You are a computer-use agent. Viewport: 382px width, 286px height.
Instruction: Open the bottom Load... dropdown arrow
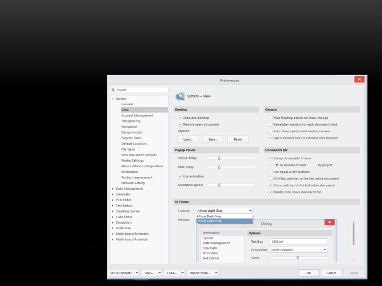[183, 273]
